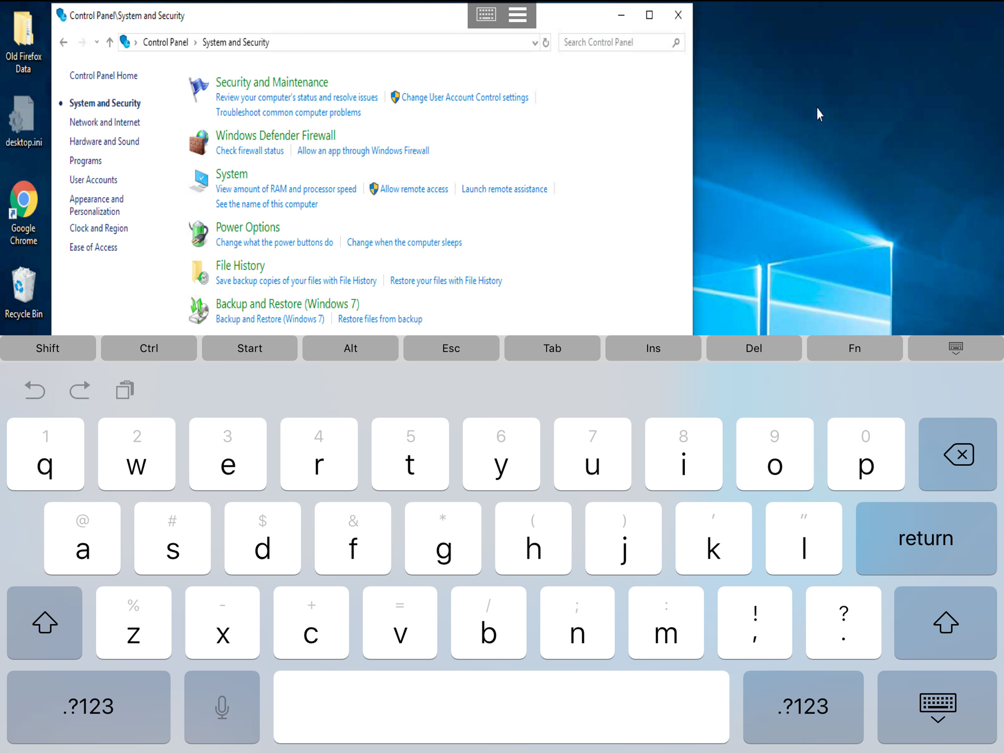Tap the space bar on the keyboard
The width and height of the screenshot is (1004, 753).
point(501,707)
